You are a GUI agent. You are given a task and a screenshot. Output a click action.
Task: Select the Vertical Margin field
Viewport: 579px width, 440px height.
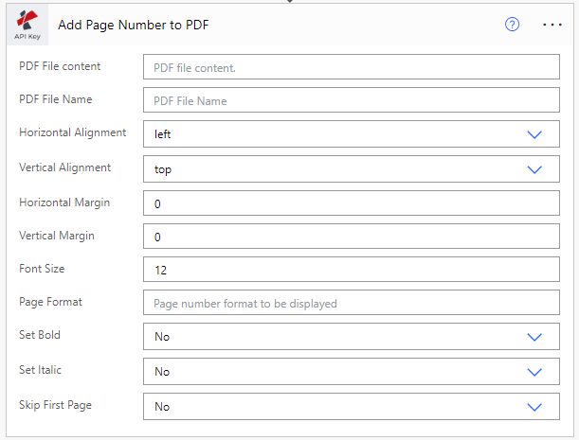point(352,236)
